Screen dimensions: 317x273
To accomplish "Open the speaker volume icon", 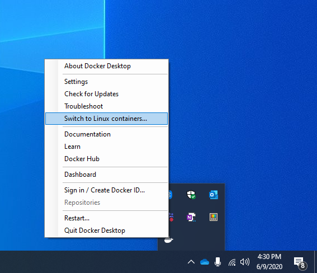I will click(245, 262).
